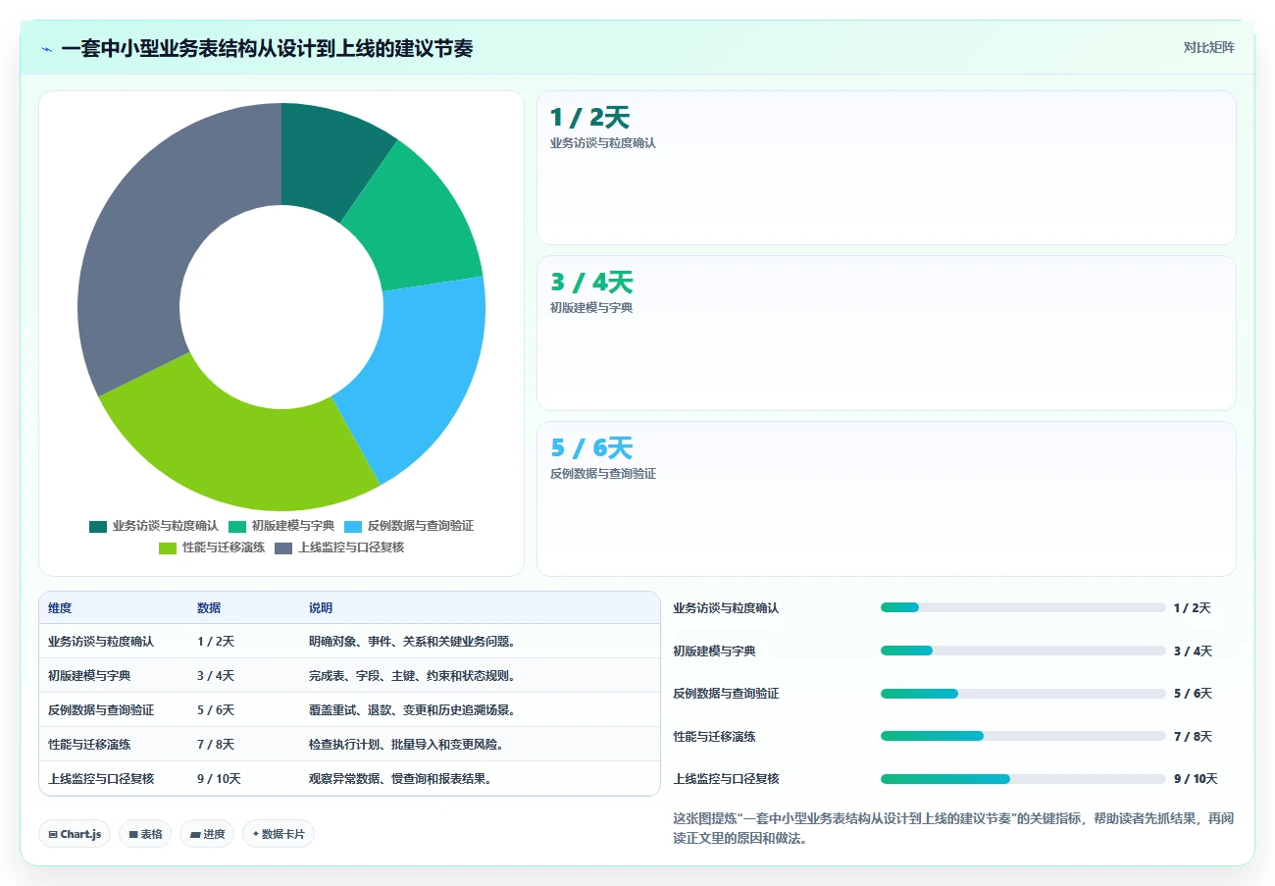The width and height of the screenshot is (1275, 886).
Task: Toggle the 初版建模与字典 legend swatch
Action: pos(236,526)
